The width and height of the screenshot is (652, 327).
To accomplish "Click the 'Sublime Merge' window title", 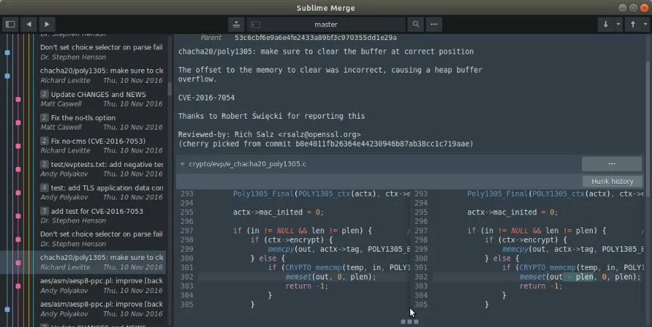I will (x=325, y=8).
